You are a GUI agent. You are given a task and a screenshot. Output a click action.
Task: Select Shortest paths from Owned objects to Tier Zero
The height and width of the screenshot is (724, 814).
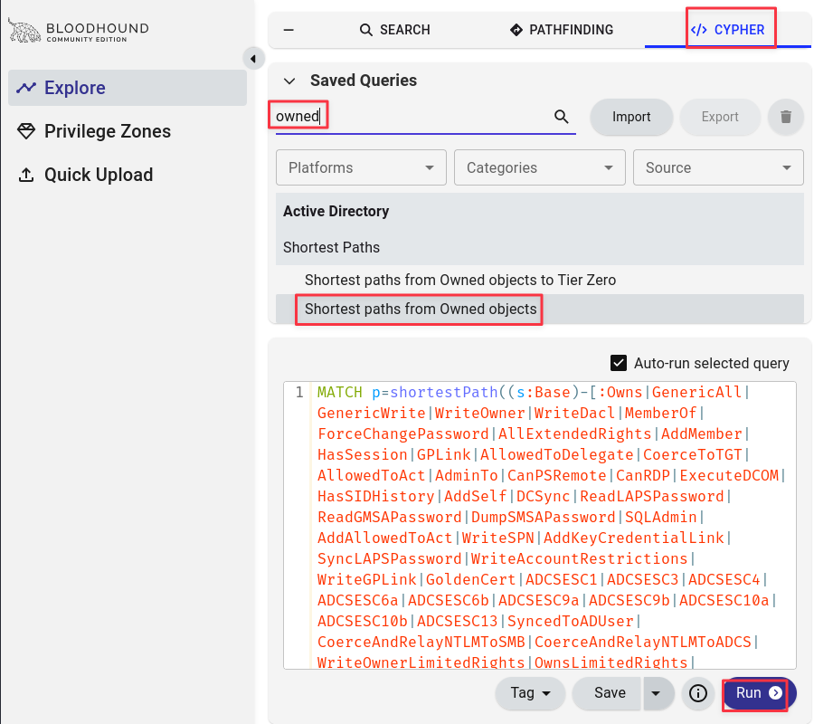coord(540,281)
